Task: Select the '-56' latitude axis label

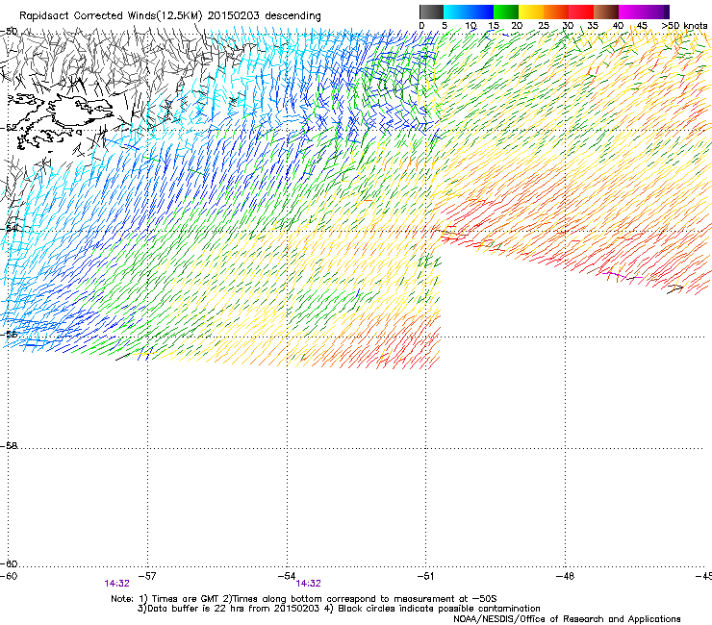Action: click(9, 334)
